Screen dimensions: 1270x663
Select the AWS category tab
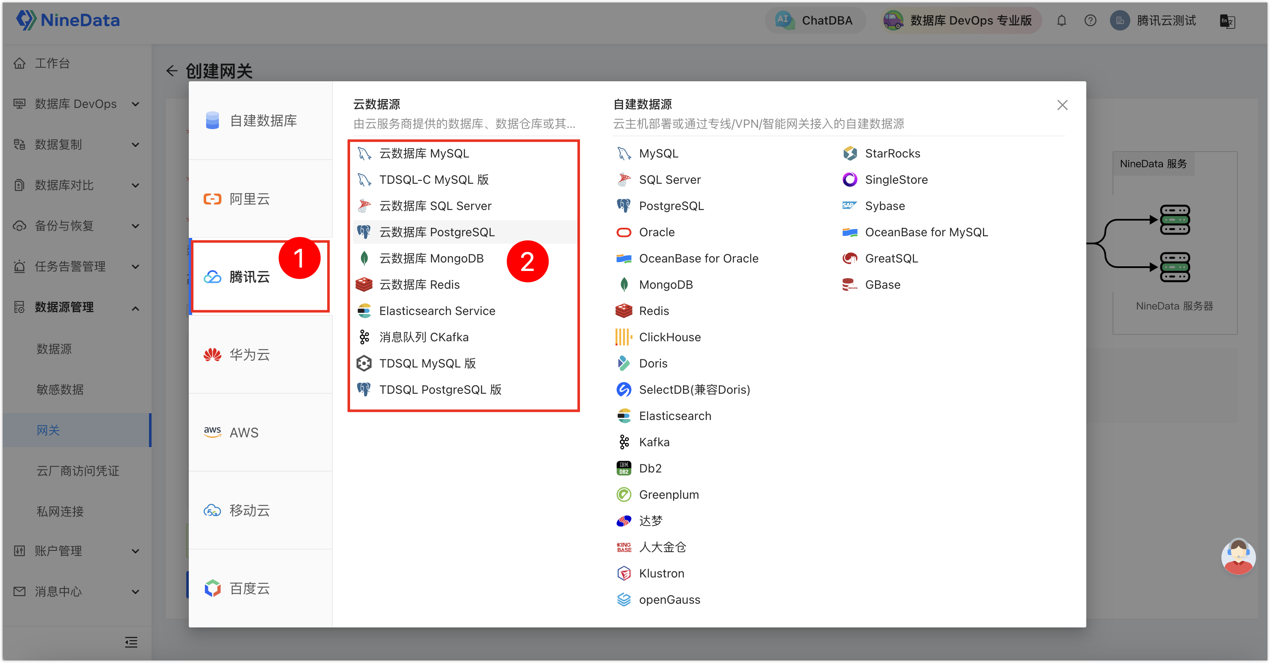(x=260, y=433)
